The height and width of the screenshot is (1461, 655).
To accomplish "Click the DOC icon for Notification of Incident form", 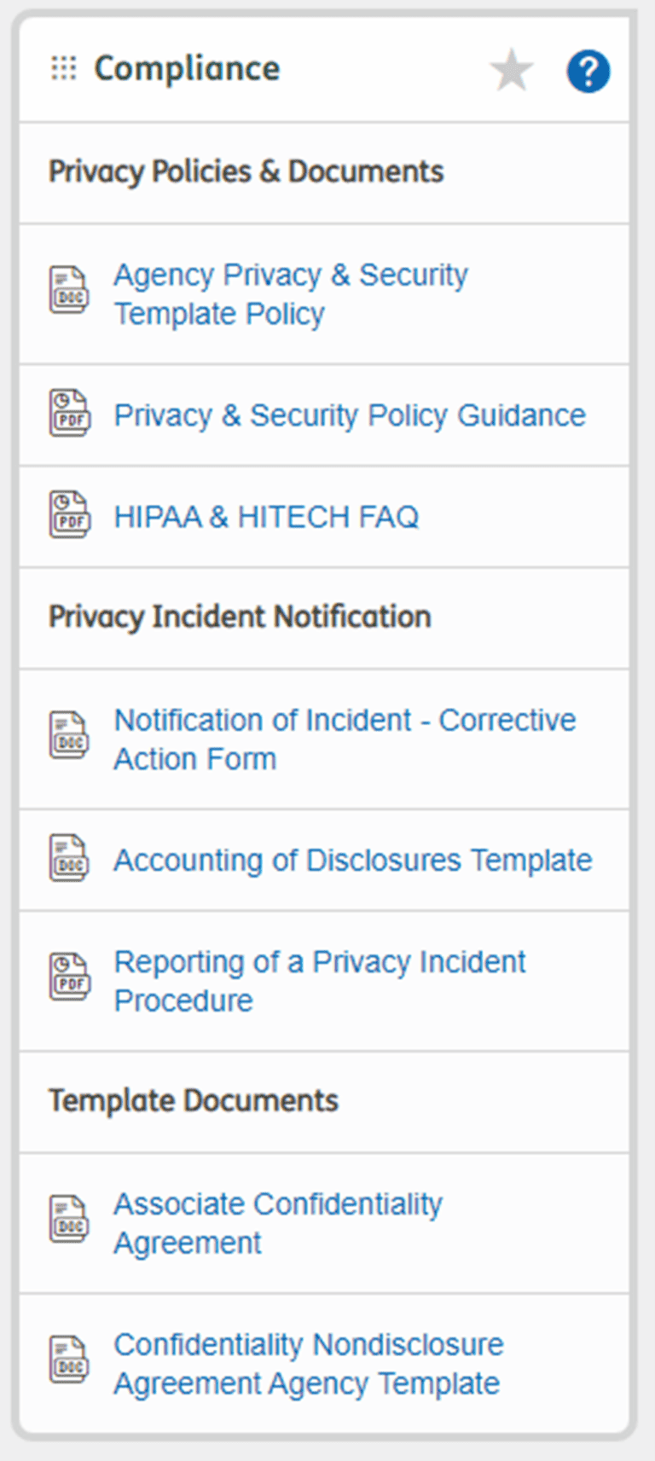I will pyautogui.click(x=68, y=735).
